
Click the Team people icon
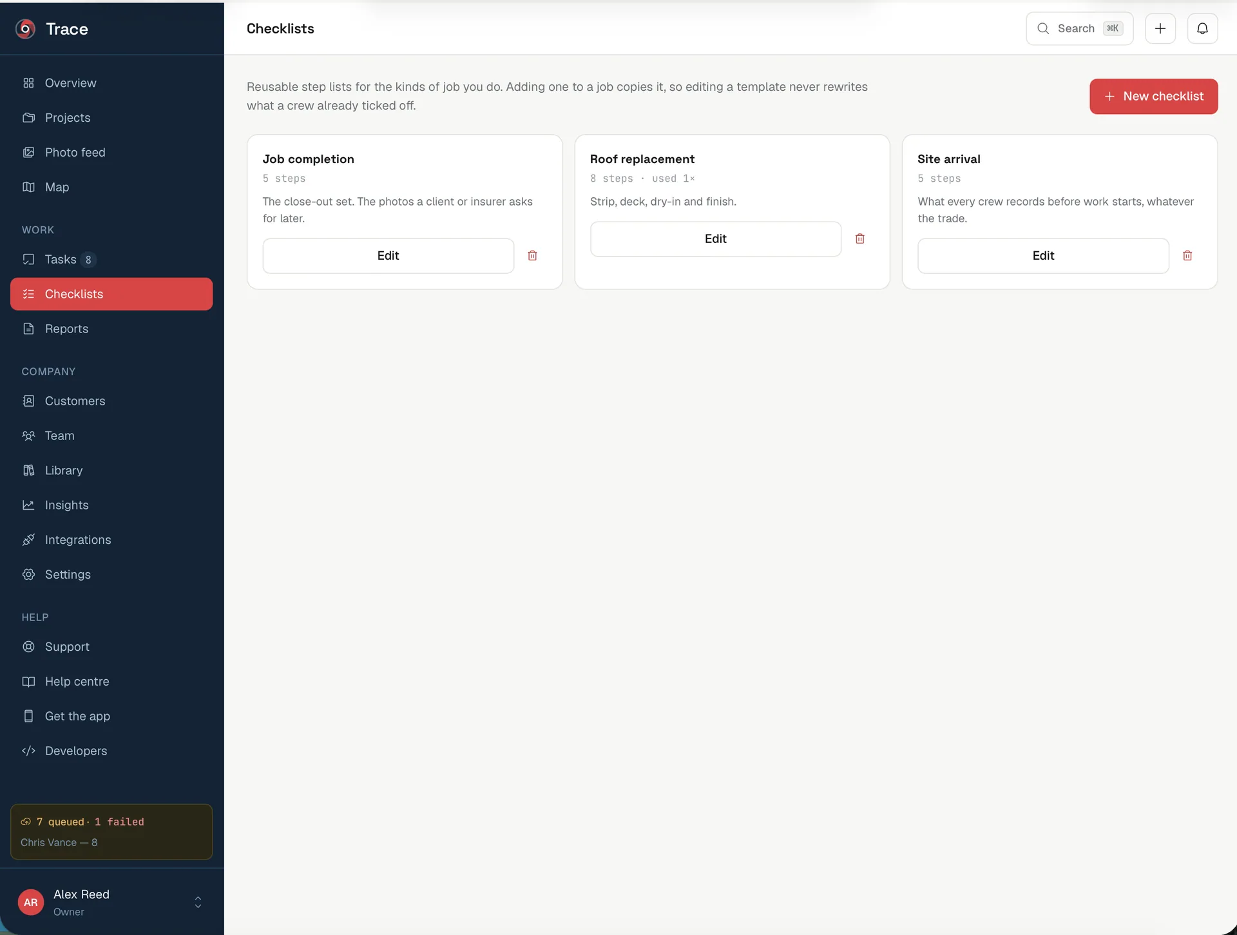point(28,436)
